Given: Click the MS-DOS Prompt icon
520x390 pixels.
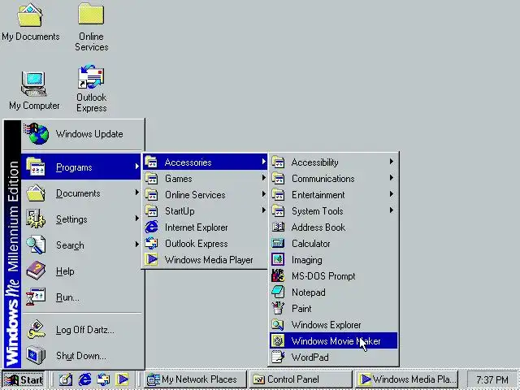Looking at the screenshot, I should coord(278,275).
